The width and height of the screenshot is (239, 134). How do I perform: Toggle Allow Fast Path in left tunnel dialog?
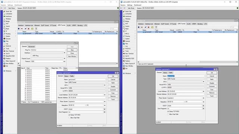click(69, 118)
